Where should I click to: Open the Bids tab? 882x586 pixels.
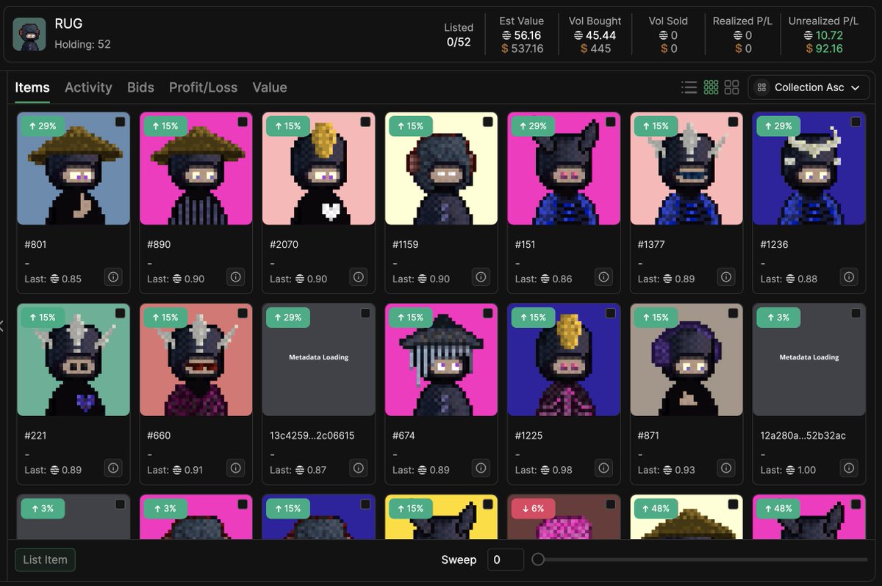[140, 87]
